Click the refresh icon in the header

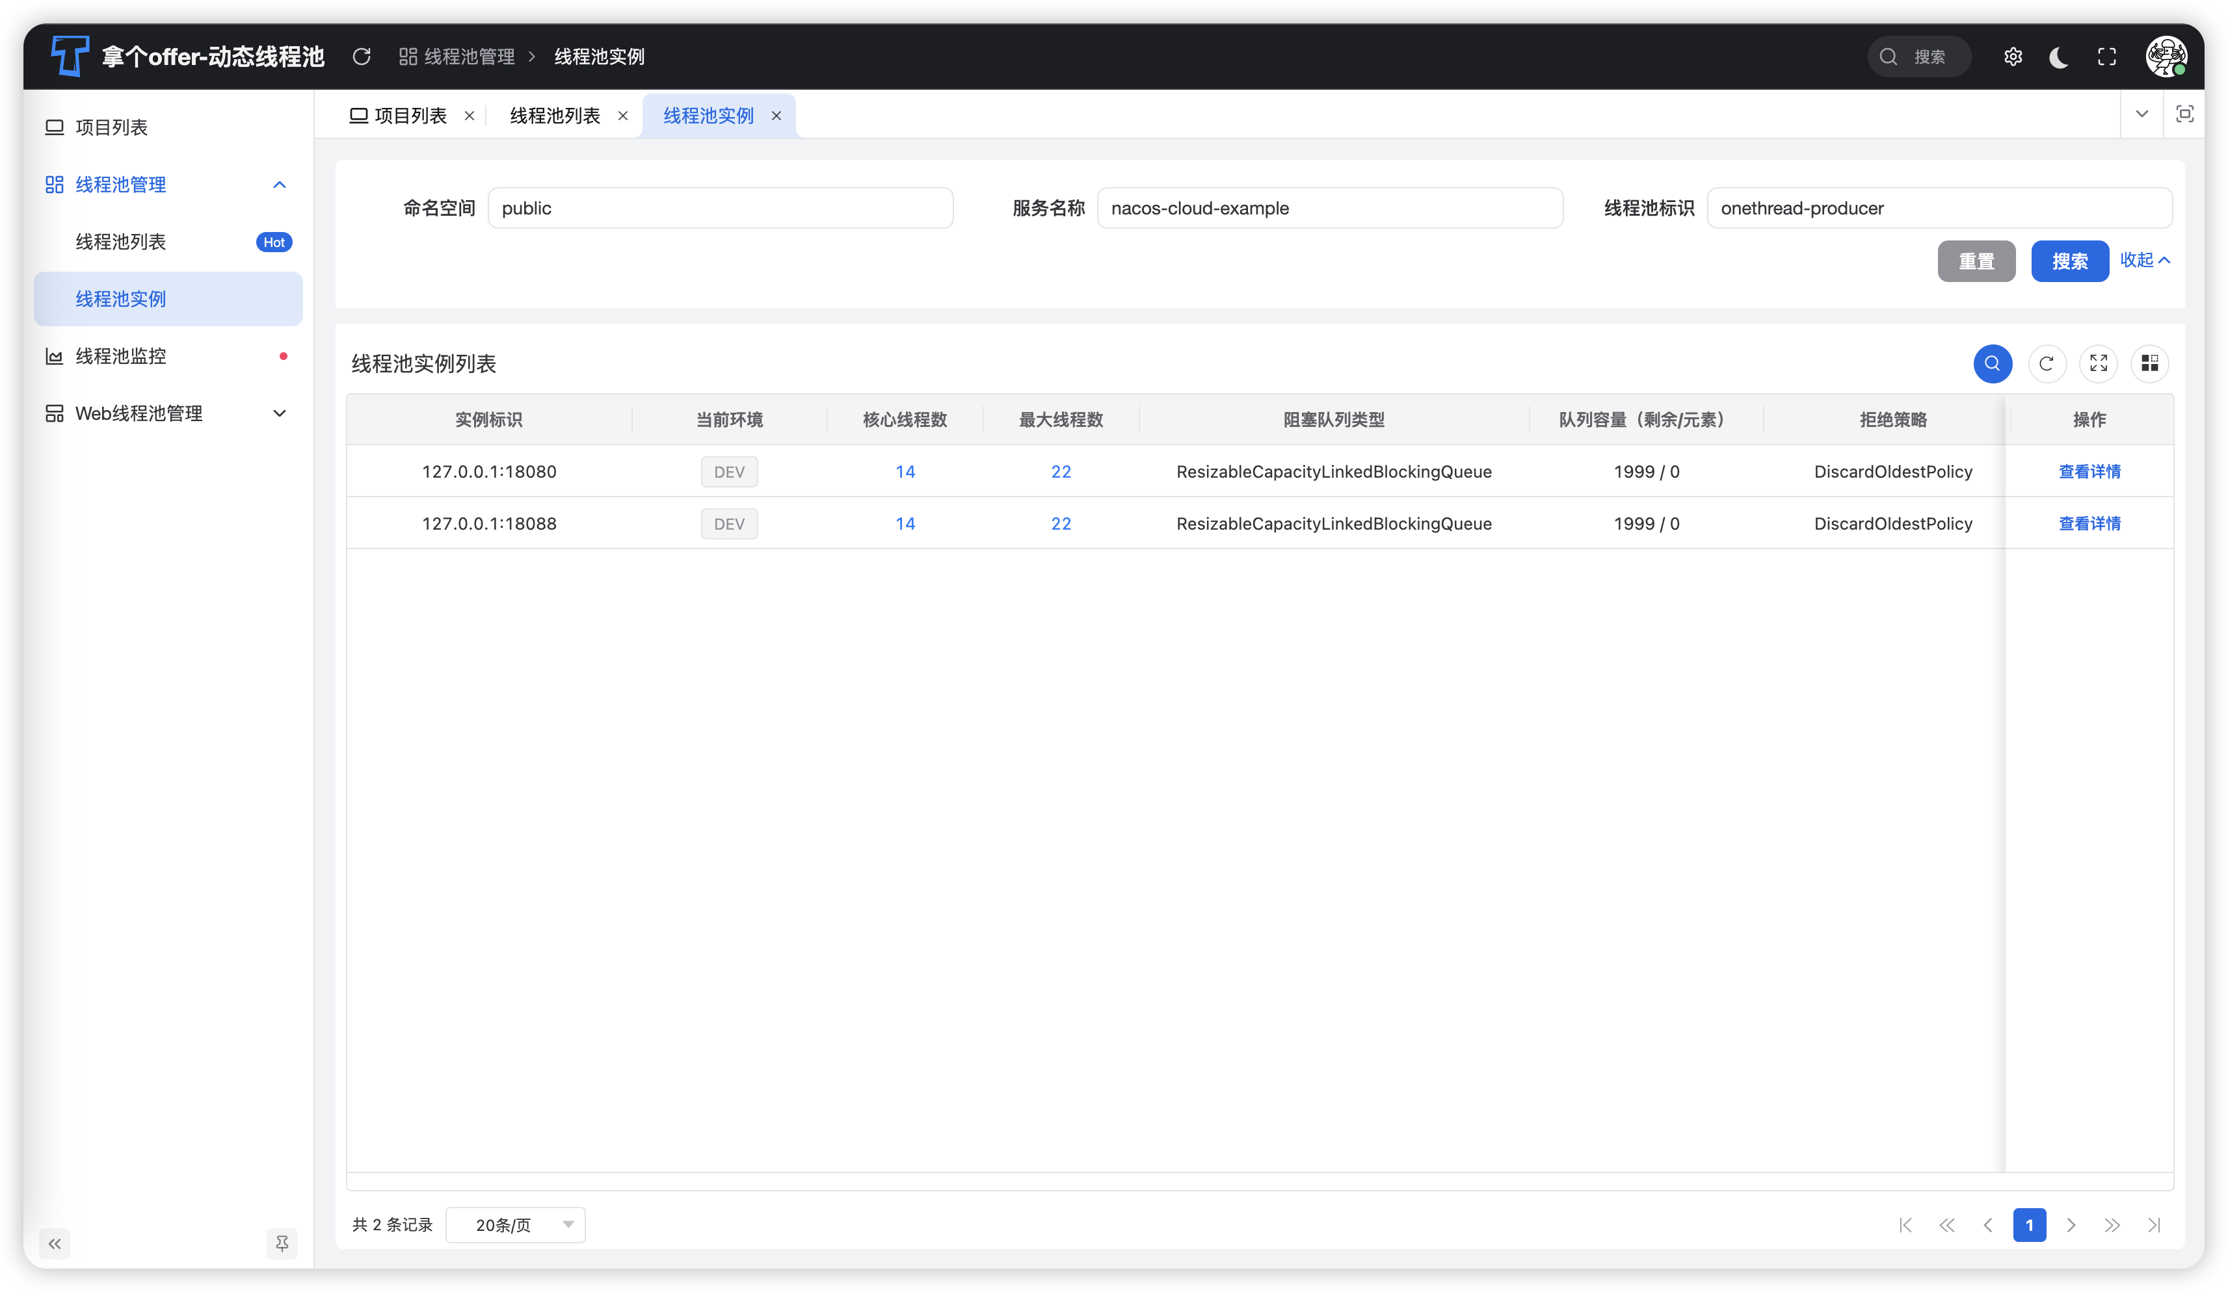pos(362,57)
